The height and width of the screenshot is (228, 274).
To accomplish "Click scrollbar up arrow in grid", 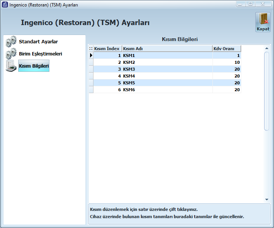I will [267, 49].
